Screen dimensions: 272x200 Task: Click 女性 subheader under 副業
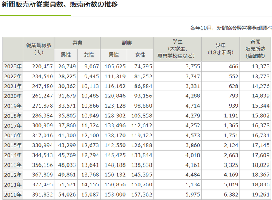(x=140, y=55)
